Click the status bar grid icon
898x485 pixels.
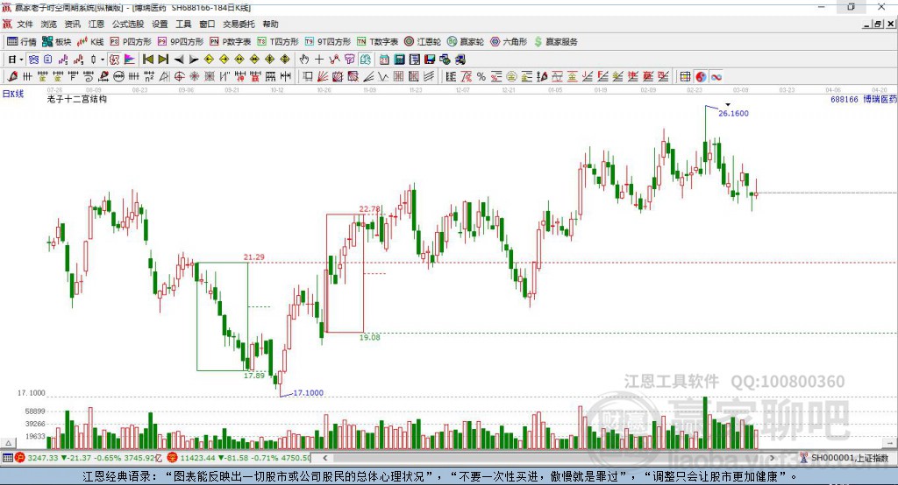[7, 458]
